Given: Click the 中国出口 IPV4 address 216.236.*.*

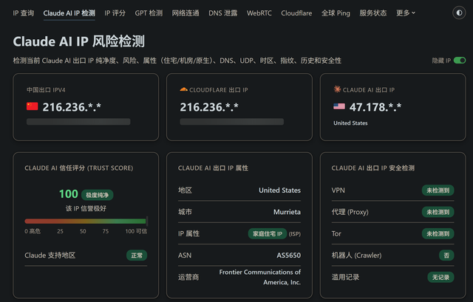Looking at the screenshot, I should [72, 107].
